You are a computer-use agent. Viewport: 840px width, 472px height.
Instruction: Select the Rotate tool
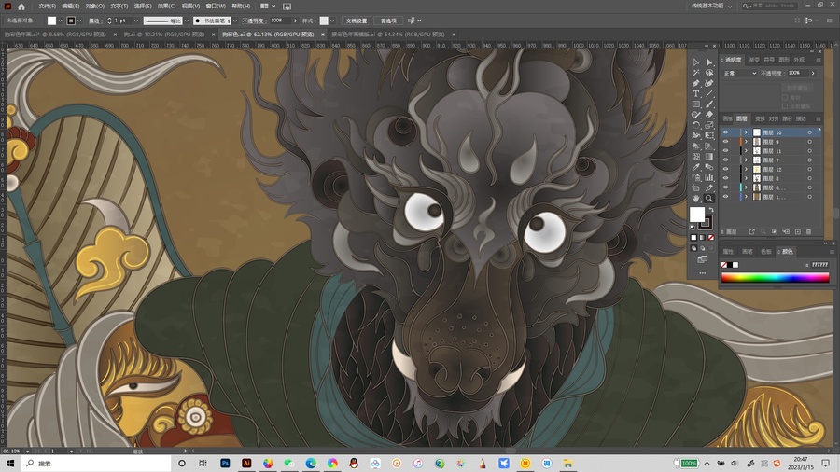pyautogui.click(x=696, y=125)
